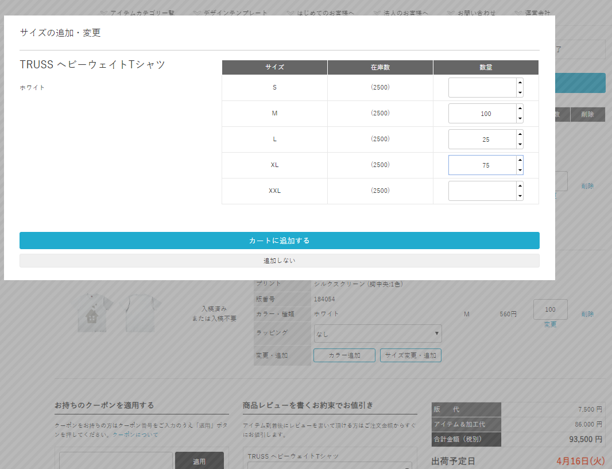Click the ホワイト color label in dialog
The image size is (612, 469).
[x=32, y=87]
